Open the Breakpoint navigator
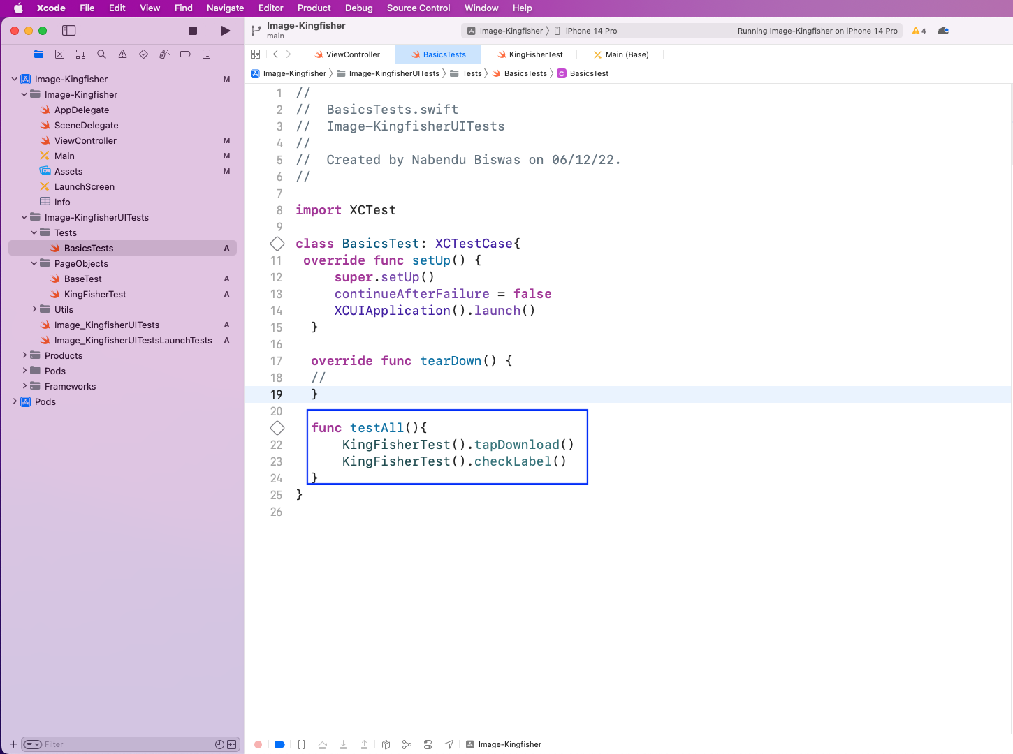Viewport: 1013px width, 754px height. pos(185,54)
